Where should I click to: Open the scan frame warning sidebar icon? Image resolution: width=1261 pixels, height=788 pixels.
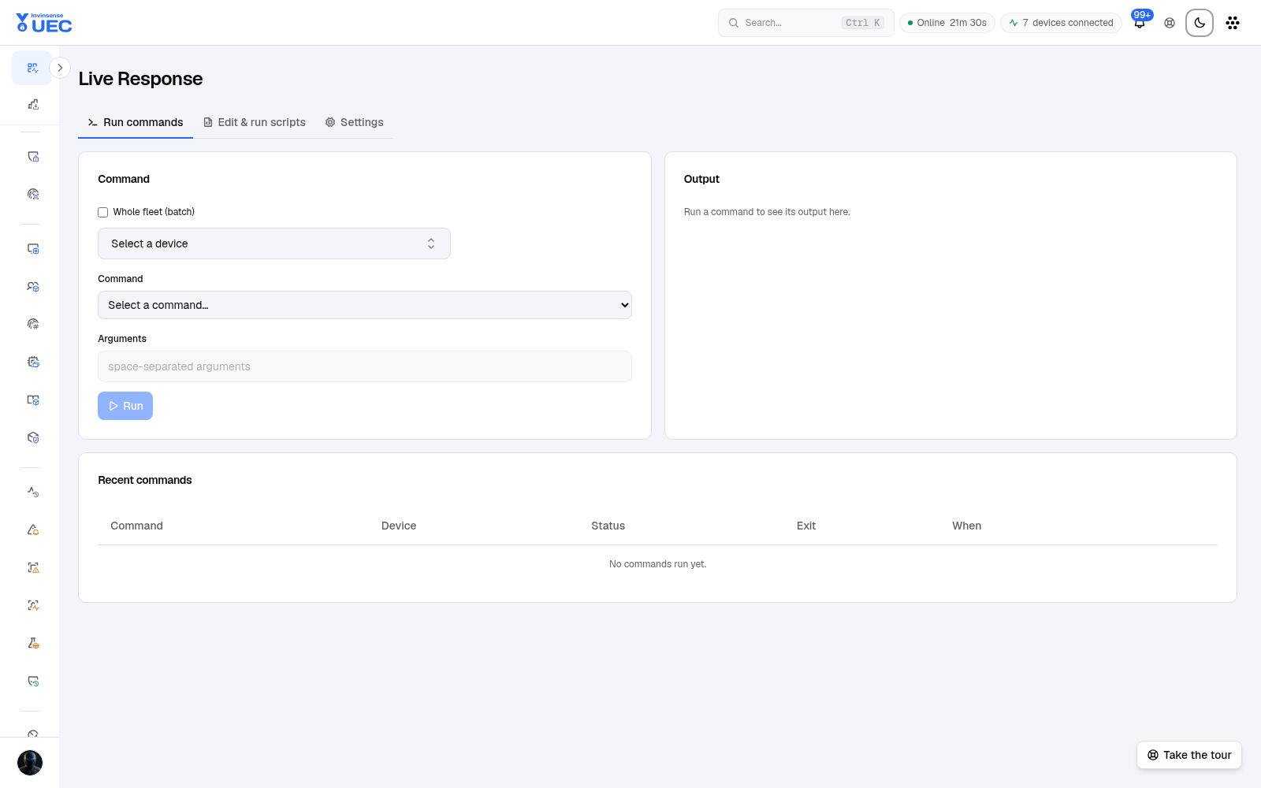32,567
